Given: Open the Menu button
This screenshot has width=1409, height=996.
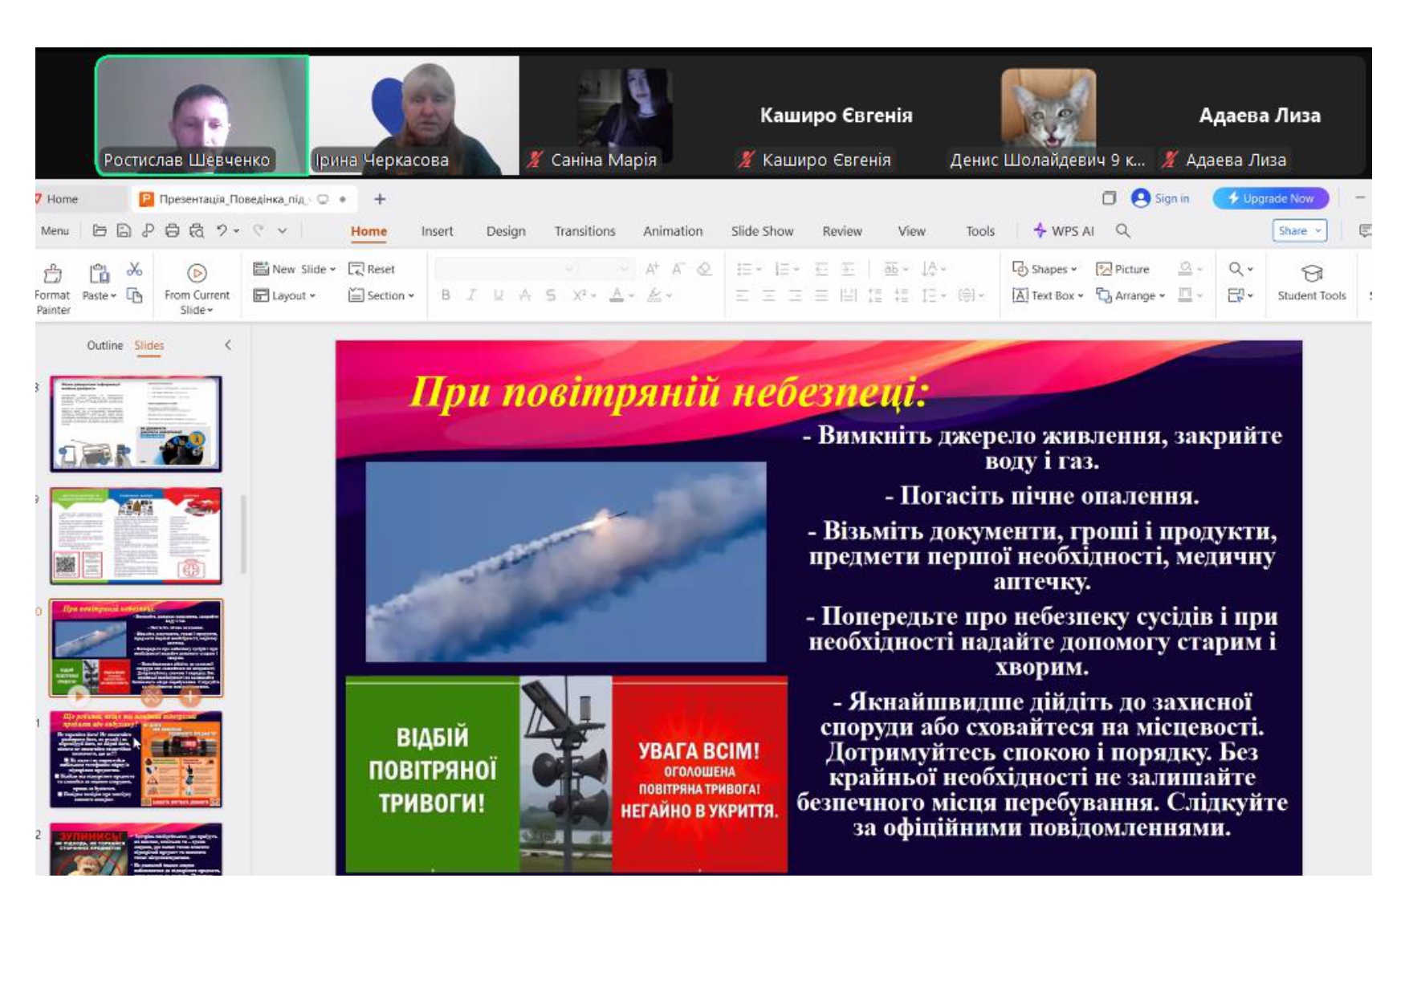Looking at the screenshot, I should click(x=55, y=231).
